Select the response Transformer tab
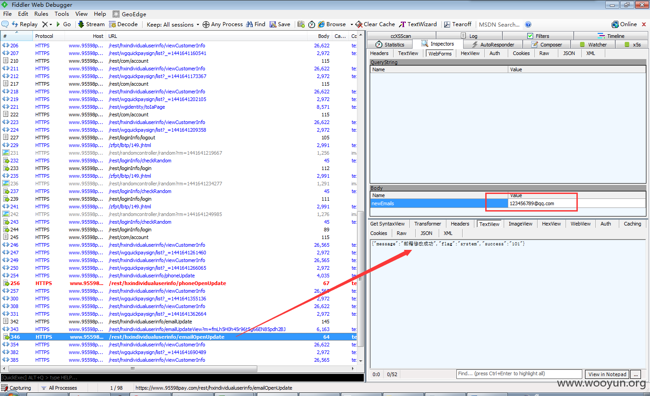The image size is (650, 396). click(x=427, y=224)
